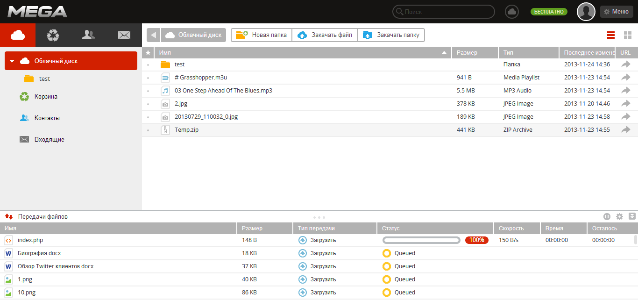Sort by Последнее изменение column

(x=587, y=53)
